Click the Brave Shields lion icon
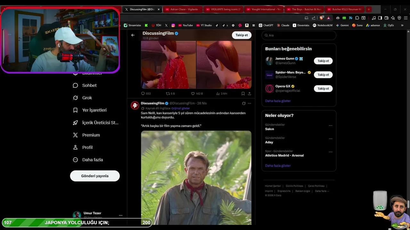The image size is (410, 230). tap(322, 18)
